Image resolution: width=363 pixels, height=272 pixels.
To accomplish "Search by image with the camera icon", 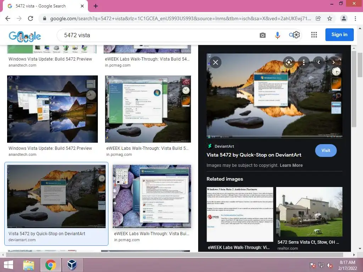I will tap(263, 35).
